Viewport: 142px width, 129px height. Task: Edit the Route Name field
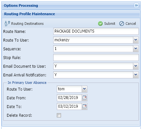[96, 31]
